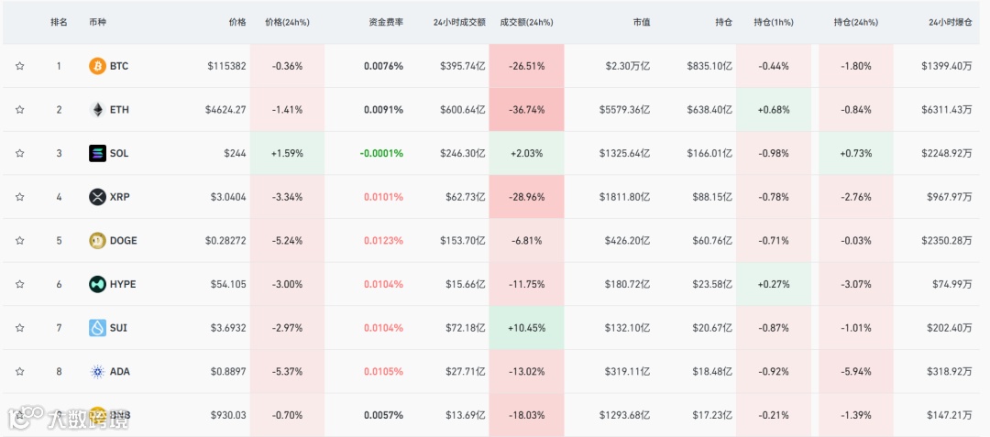Star BTC as a favorite
This screenshot has height=437, width=990.
[x=19, y=66]
